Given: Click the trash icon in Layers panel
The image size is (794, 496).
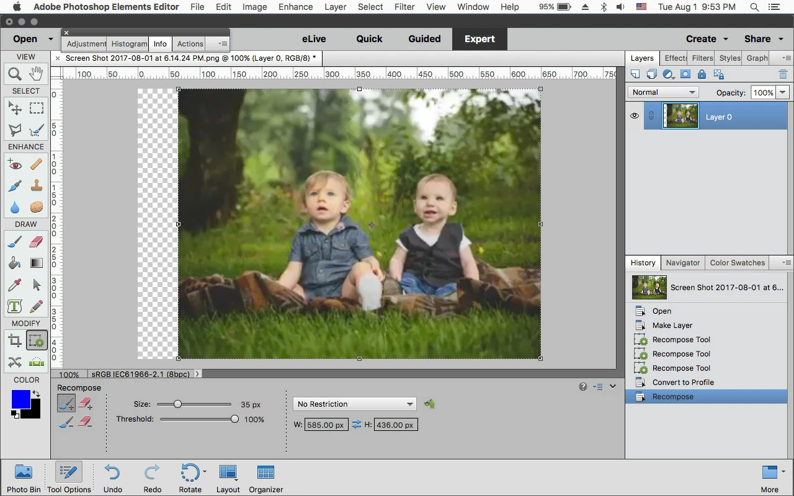Looking at the screenshot, I should (783, 74).
